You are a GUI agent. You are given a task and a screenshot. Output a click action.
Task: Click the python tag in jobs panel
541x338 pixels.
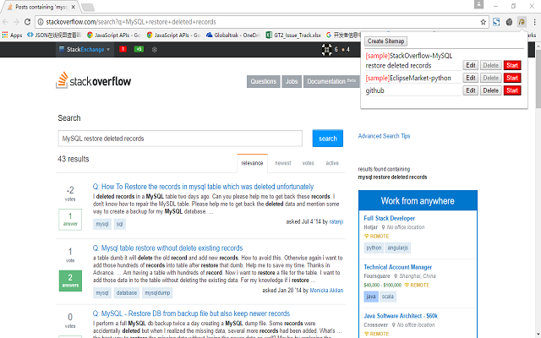pos(374,248)
